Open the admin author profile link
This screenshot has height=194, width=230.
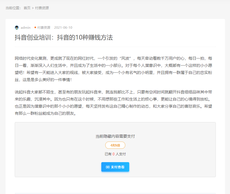26,28
